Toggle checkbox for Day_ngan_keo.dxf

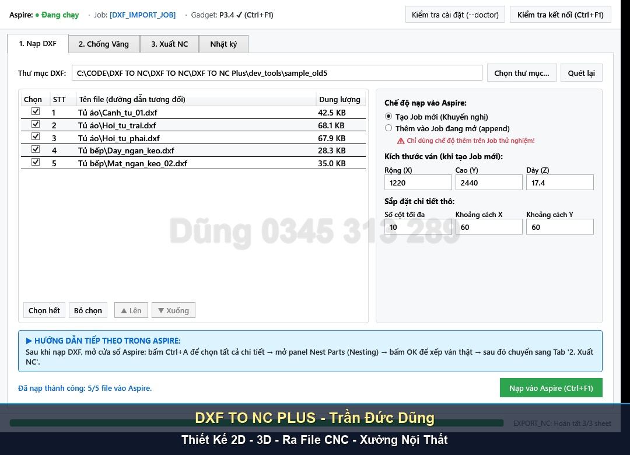[x=36, y=149]
